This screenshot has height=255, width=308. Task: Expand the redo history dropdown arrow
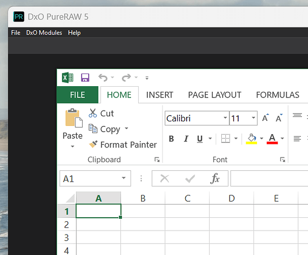(136, 78)
